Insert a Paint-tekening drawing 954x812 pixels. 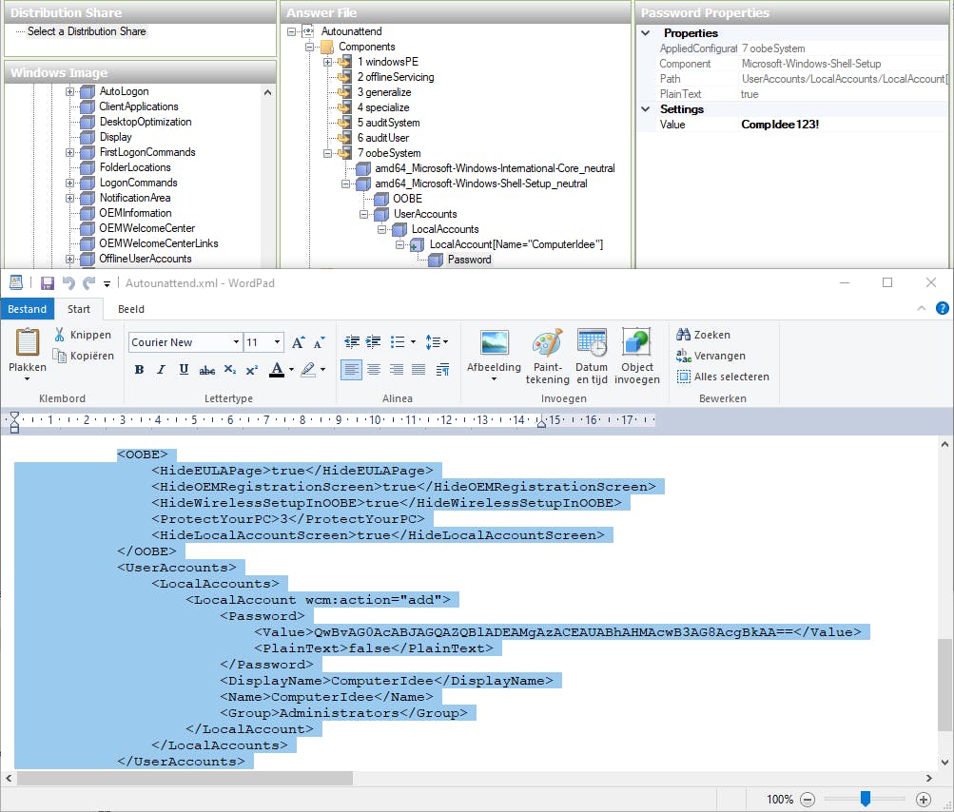tap(547, 343)
